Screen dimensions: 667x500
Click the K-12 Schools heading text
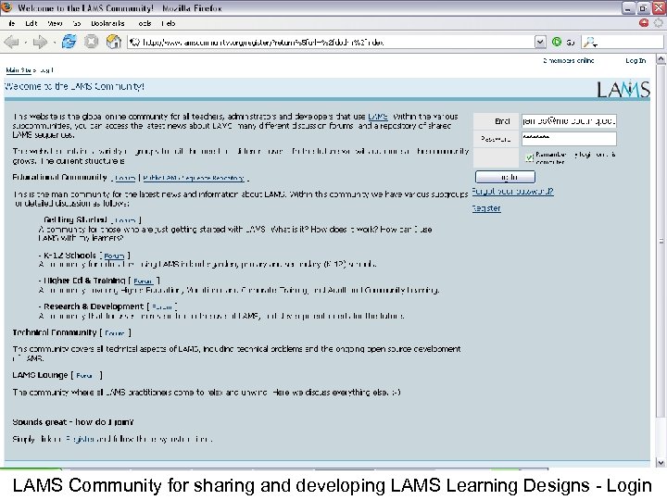click(69, 256)
